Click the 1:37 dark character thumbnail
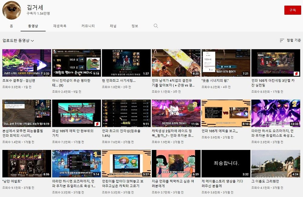The width and height of the screenshot is (303, 197). (x=126, y=63)
